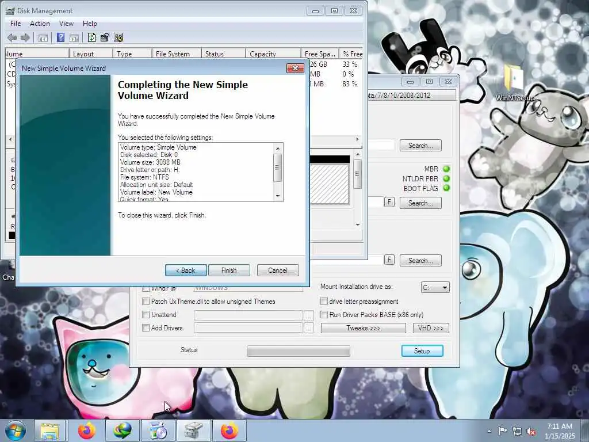Enable drive letter preassignment checkbox
589x442 pixels.
[324, 302]
